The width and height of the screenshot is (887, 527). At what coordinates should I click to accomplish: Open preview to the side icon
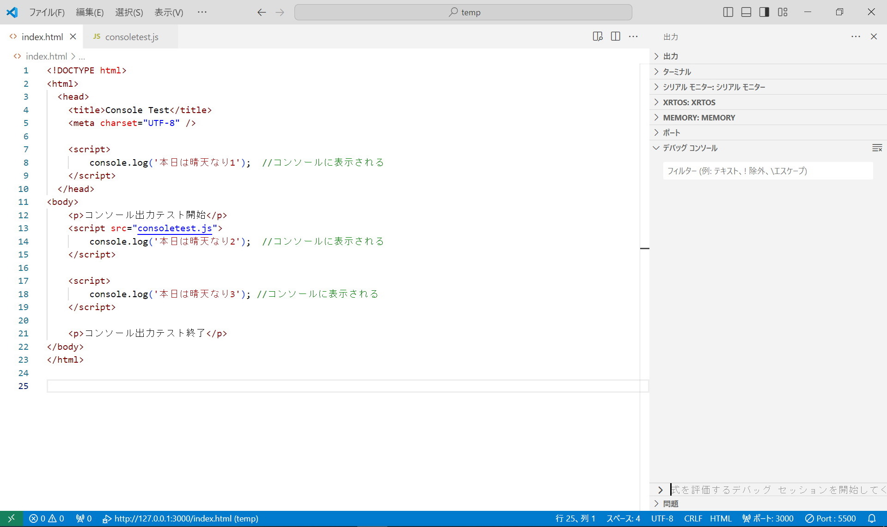click(x=597, y=36)
